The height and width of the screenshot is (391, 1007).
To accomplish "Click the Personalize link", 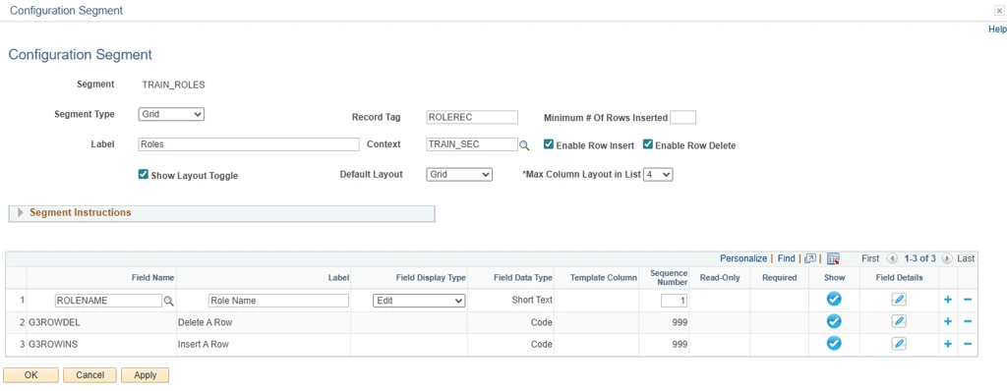I will 743,258.
